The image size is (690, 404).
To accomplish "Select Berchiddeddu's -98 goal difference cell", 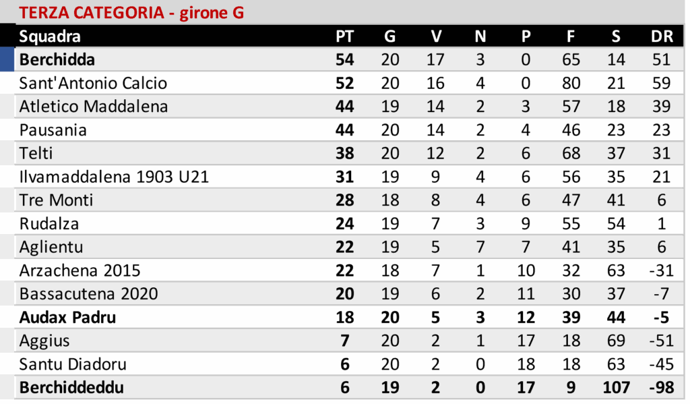I will (x=662, y=388).
